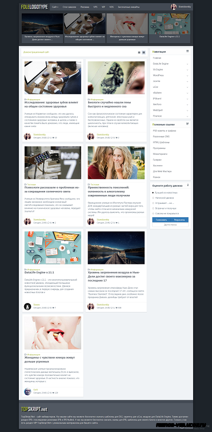This screenshot has width=212, height=432.
Task: Click the Полезные ссылки panel check icon
Action: (x=188, y=123)
